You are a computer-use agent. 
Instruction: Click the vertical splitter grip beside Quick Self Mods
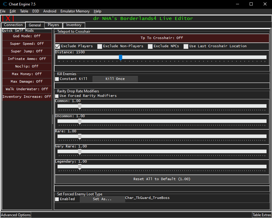pos(53,119)
